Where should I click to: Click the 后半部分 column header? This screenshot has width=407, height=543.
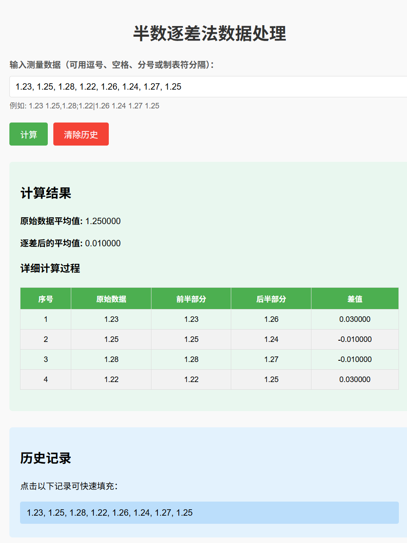(x=270, y=298)
